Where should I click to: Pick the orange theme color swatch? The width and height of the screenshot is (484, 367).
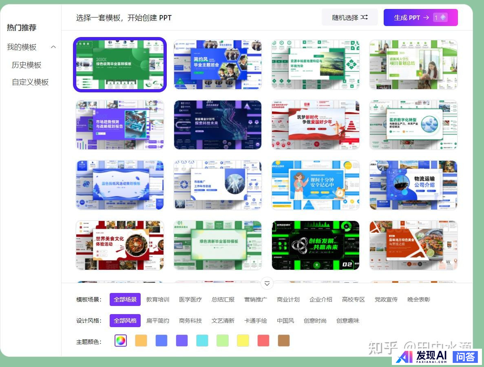coord(141,341)
